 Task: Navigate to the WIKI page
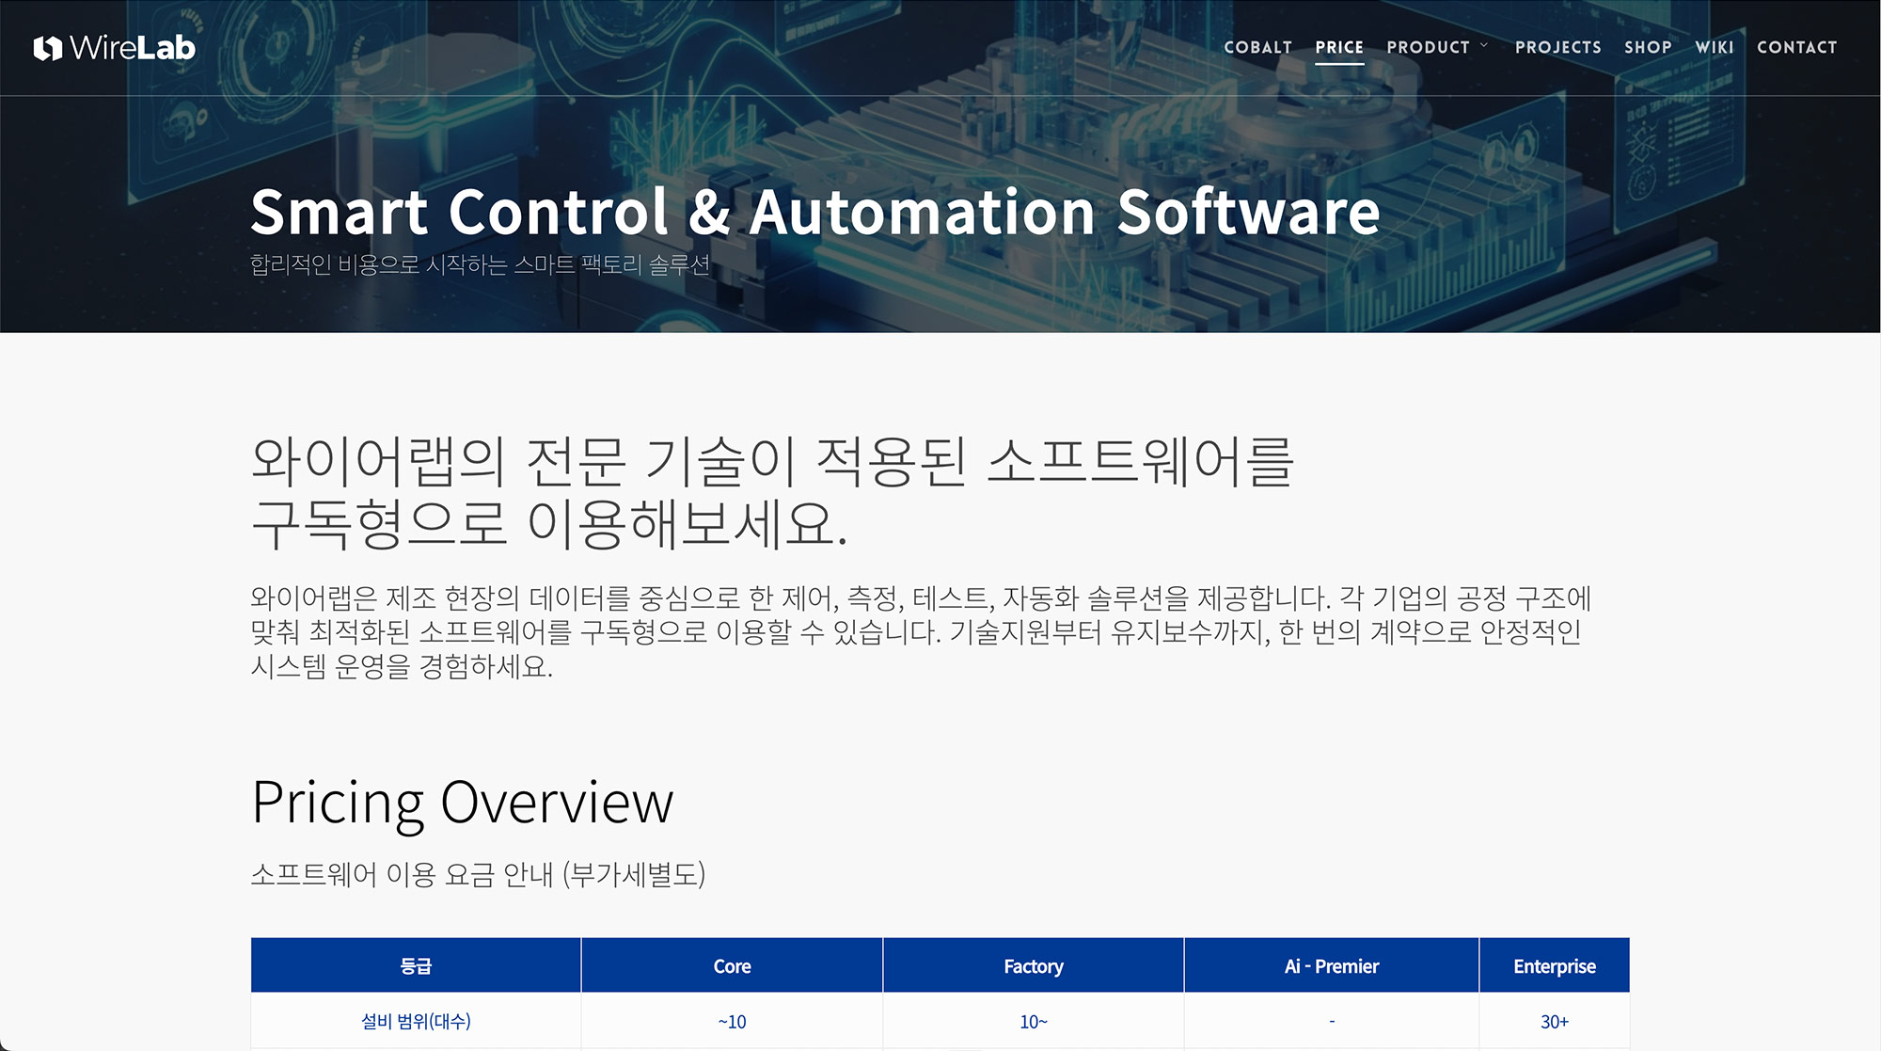point(1714,47)
